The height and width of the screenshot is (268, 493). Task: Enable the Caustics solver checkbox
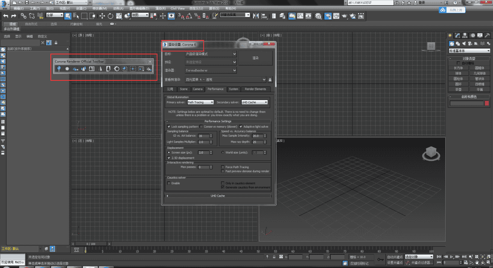pyautogui.click(x=168, y=183)
